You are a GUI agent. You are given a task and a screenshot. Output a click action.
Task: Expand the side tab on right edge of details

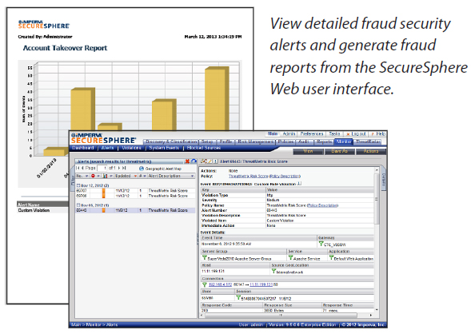383,179
